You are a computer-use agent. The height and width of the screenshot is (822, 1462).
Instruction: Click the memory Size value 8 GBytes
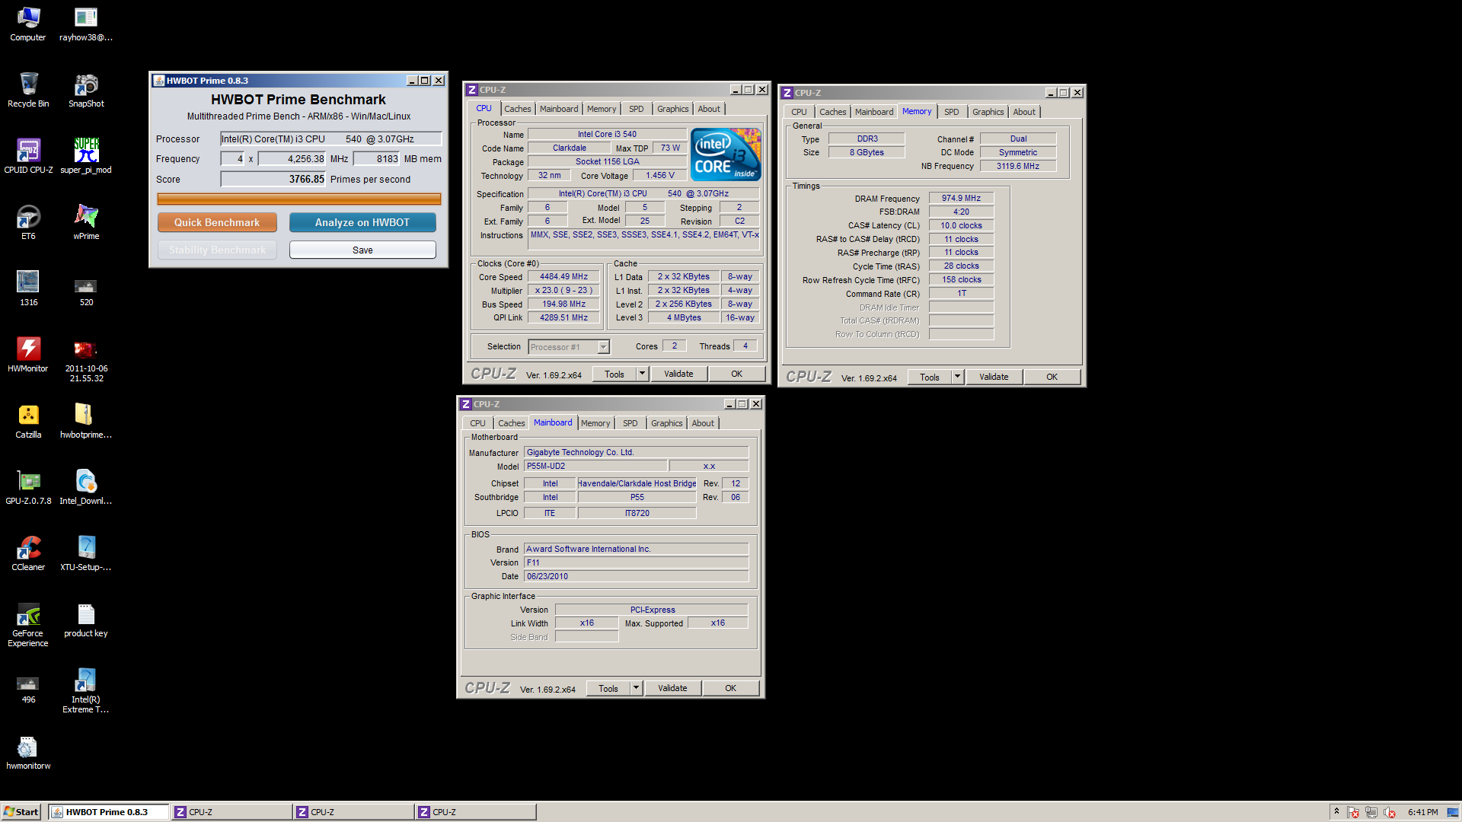point(867,152)
